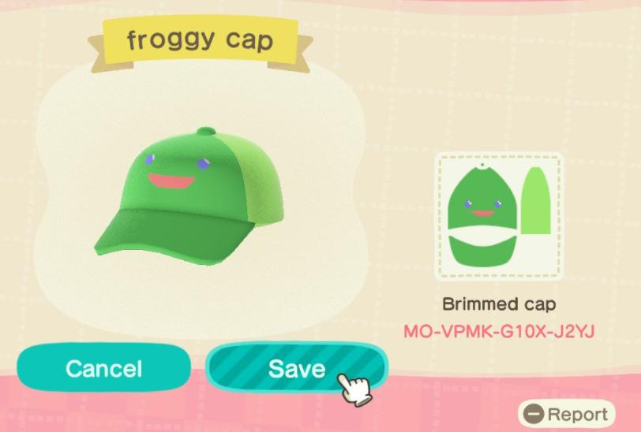This screenshot has height=432, width=641.
Task: Click the dark green brim of the cap
Action: 174,236
